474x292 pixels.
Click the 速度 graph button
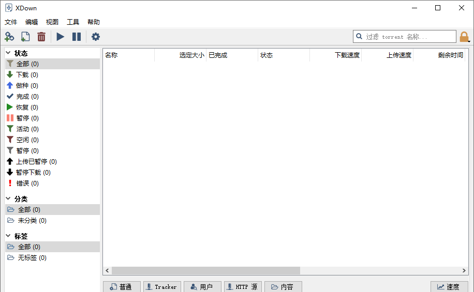coord(449,287)
